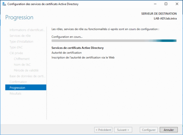Open Informations d'identificati... step
The width and height of the screenshot is (183, 135).
tap(27, 30)
